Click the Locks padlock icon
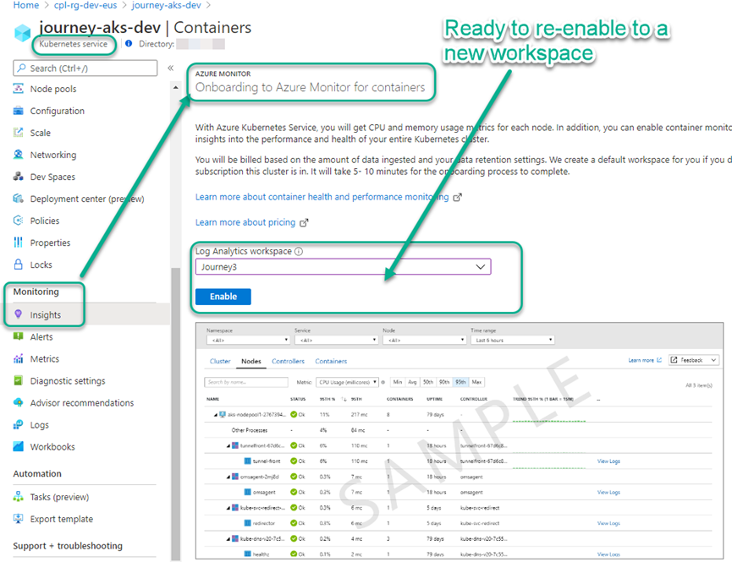This screenshot has height=562, width=732. click(x=19, y=265)
